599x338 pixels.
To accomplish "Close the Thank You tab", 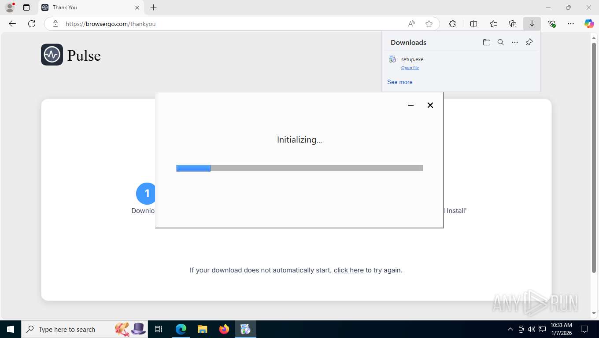I will click(x=137, y=7).
